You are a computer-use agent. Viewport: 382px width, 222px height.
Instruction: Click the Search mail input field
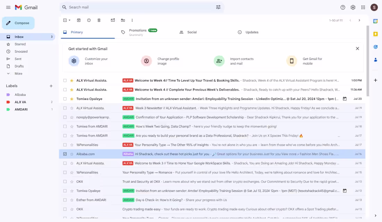[x=139, y=7]
